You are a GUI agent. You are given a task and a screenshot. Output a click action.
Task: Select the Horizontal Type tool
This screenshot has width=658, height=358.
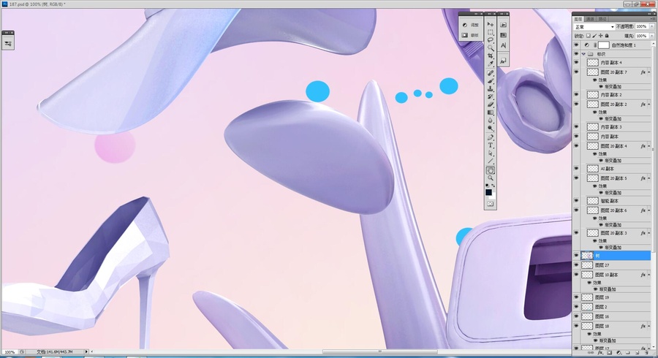point(490,145)
